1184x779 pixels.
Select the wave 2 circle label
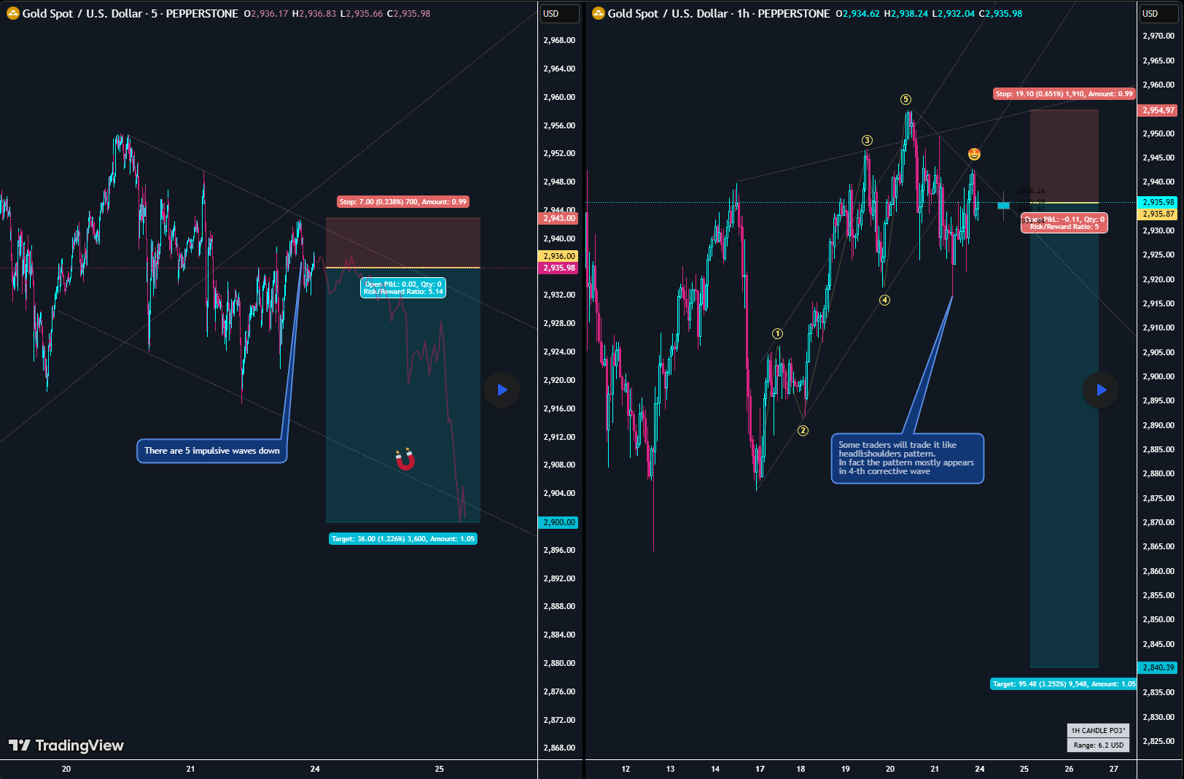point(803,430)
